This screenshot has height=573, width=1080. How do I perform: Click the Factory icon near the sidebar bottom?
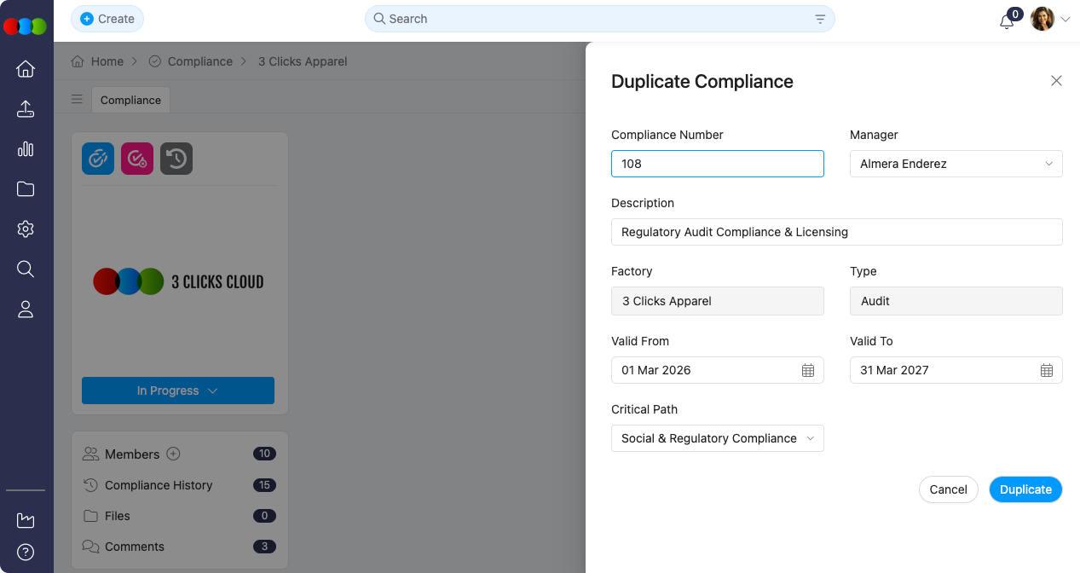point(26,520)
